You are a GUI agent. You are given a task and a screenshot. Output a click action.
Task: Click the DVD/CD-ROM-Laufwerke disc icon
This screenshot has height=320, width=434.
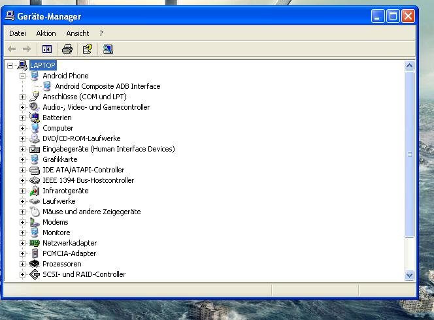pyautogui.click(x=35, y=138)
